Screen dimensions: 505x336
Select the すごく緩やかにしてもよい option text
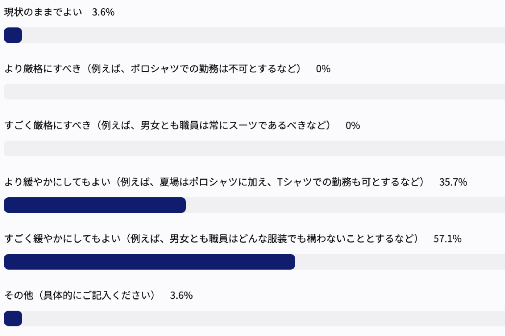(x=211, y=239)
